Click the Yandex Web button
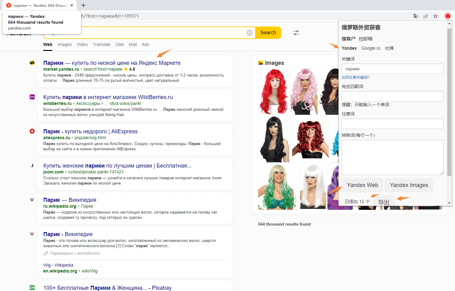 tap(362, 185)
